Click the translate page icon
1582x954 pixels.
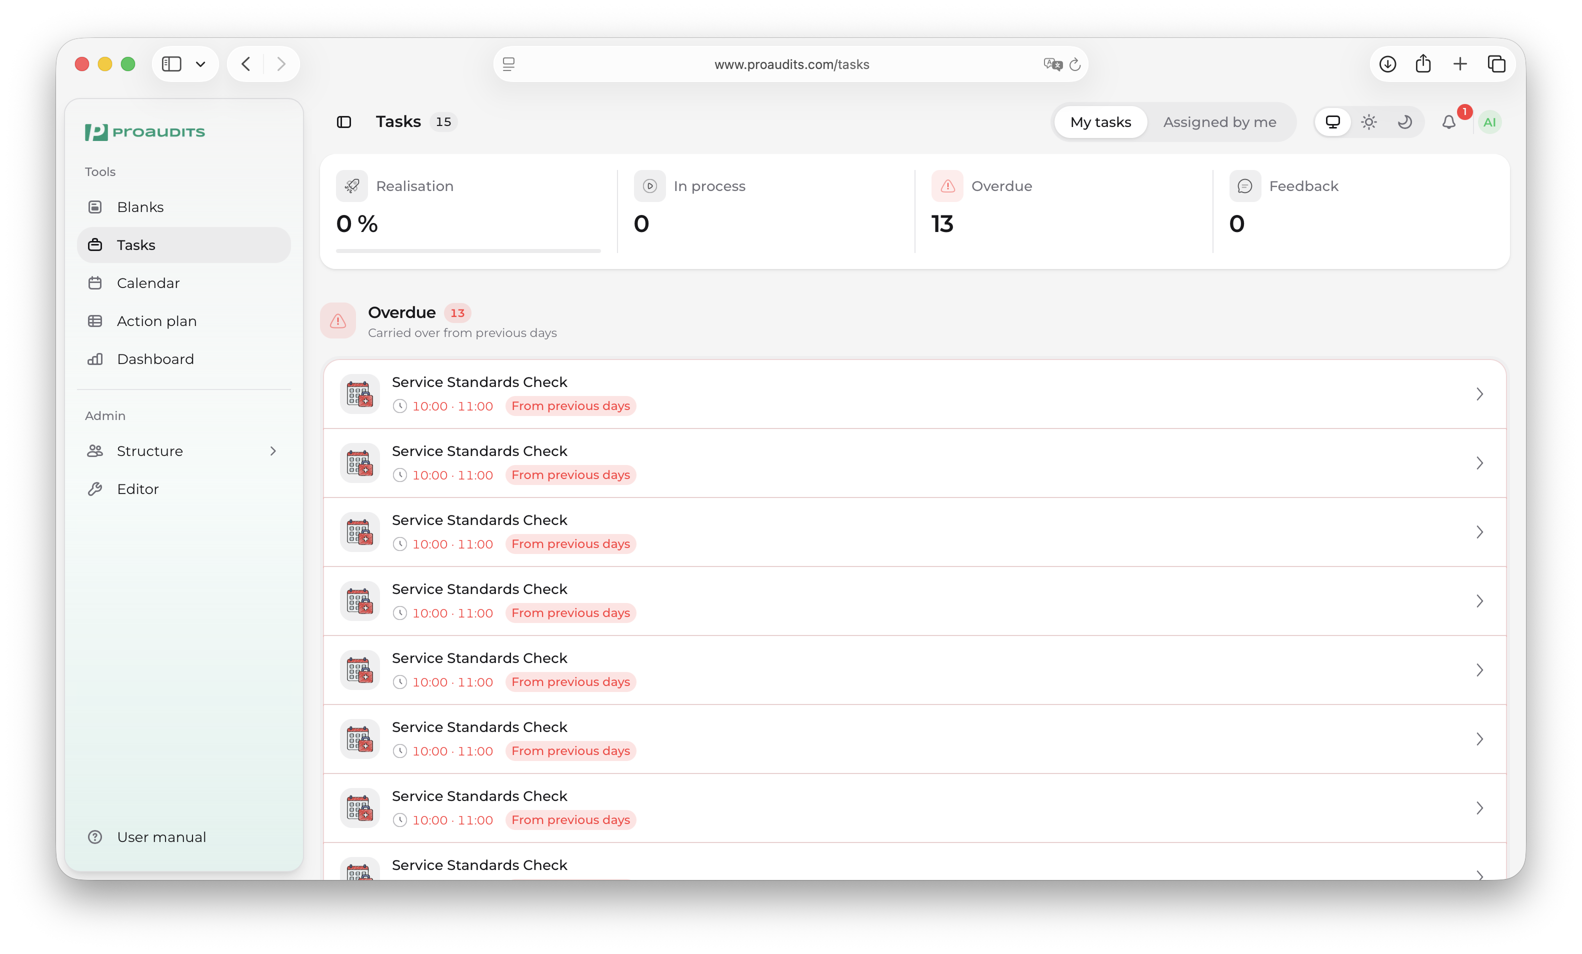(1052, 64)
